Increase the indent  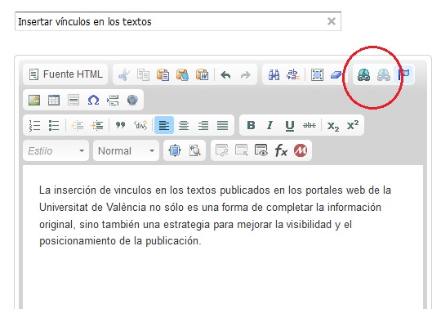[x=96, y=125]
